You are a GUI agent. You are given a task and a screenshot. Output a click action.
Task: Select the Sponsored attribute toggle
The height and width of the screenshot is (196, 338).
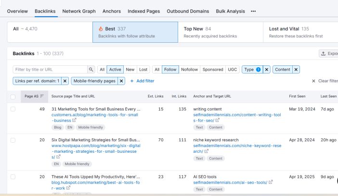click(213, 70)
